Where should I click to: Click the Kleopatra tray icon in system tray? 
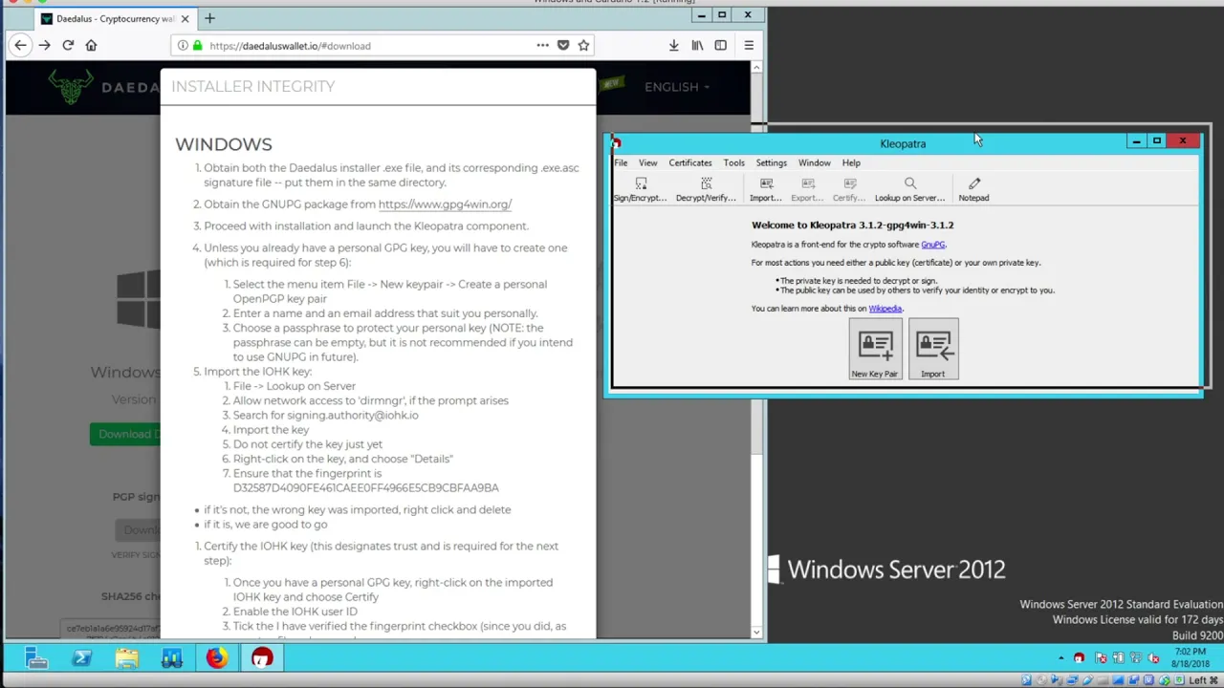(x=1080, y=658)
